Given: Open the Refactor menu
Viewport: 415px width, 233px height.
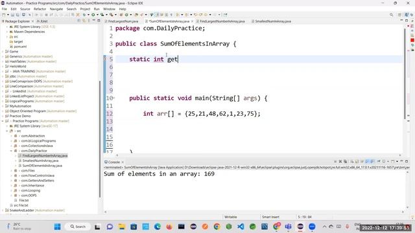Looking at the screenshot, I should 40,9.
